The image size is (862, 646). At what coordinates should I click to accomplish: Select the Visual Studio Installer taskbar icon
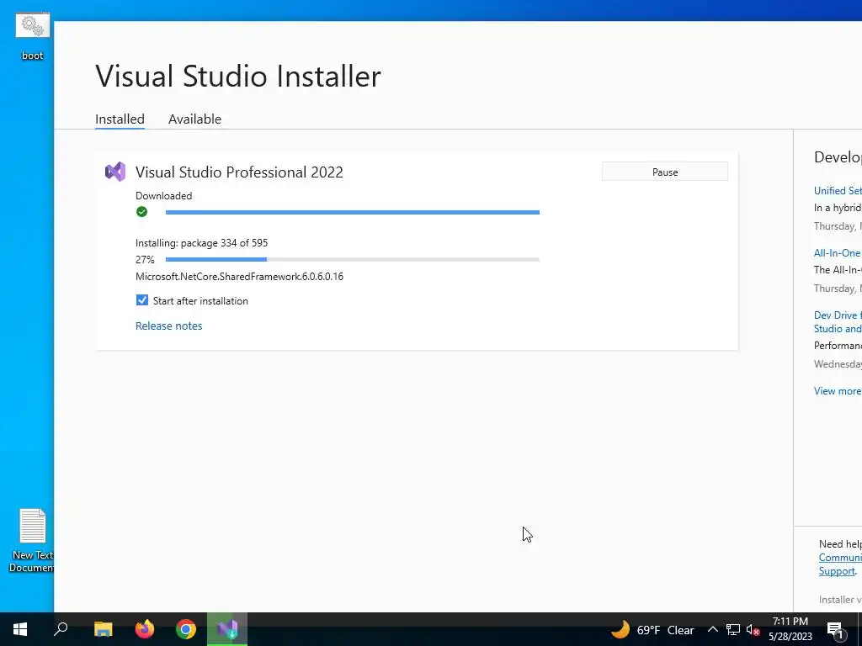[x=227, y=629]
